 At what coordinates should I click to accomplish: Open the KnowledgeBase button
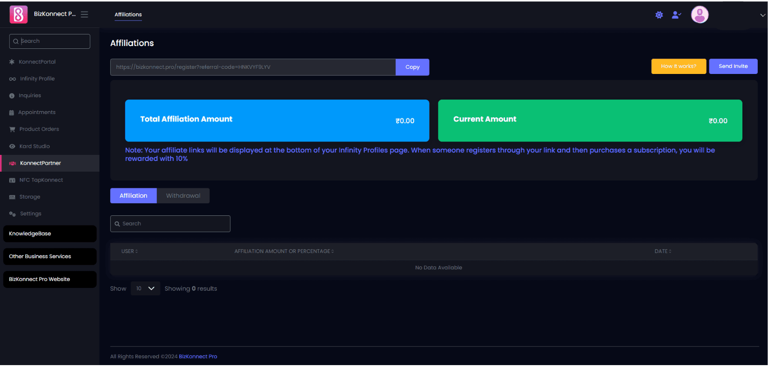(x=50, y=234)
